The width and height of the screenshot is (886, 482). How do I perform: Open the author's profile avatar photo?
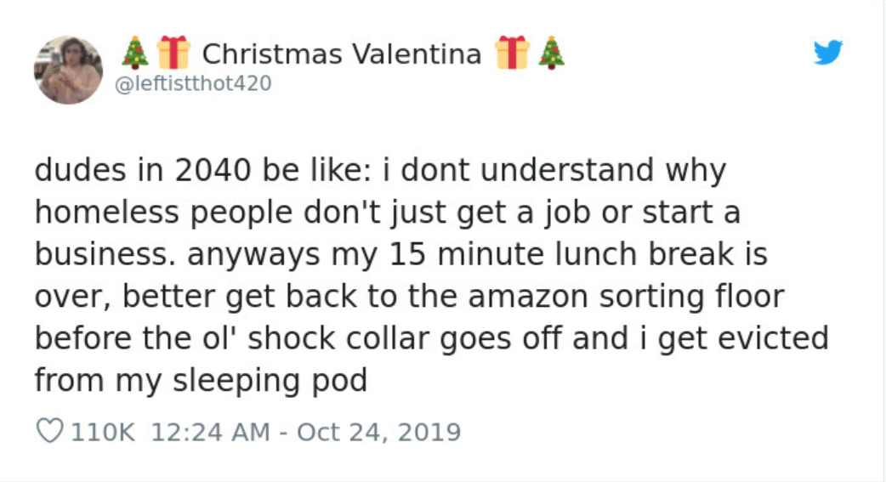[68, 70]
